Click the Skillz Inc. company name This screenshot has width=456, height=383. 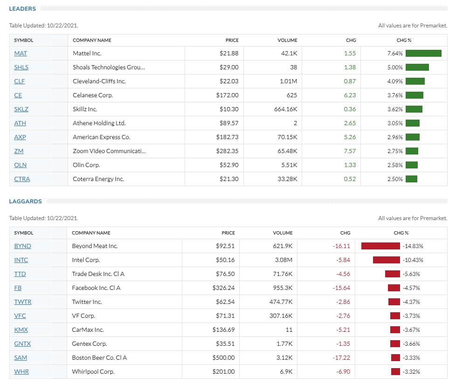tap(85, 109)
